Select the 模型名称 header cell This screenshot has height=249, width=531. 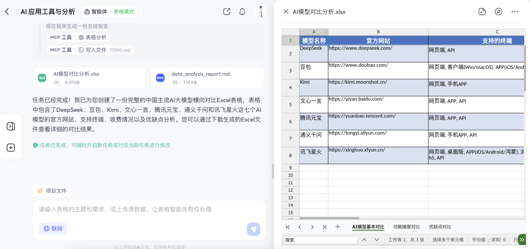[x=314, y=41]
